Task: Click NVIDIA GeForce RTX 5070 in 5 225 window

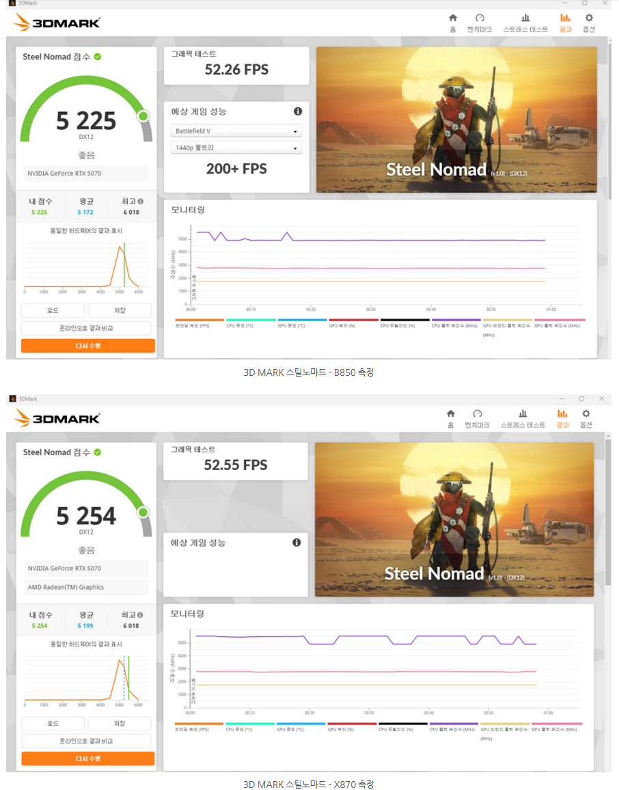Action: click(x=64, y=174)
